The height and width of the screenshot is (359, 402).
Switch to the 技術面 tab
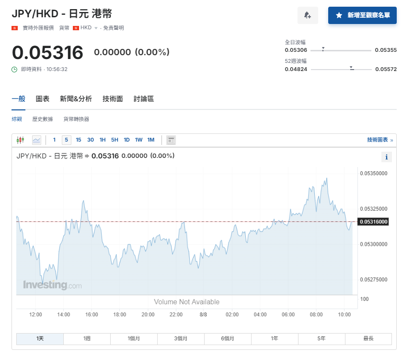(112, 98)
